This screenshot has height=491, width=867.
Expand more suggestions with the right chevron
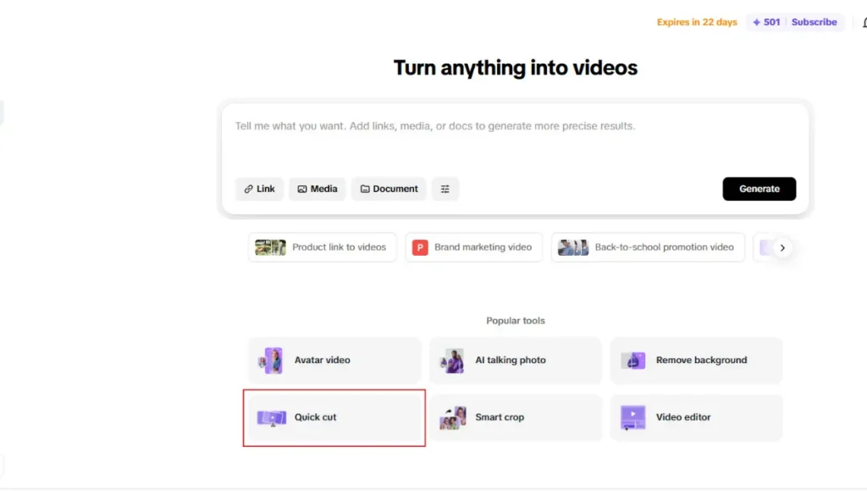782,248
